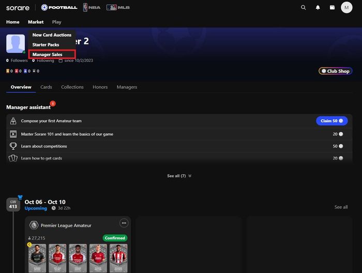Viewport: 362px width, 273px height.
Task: Open the Sorare home logo
Action: [18, 8]
